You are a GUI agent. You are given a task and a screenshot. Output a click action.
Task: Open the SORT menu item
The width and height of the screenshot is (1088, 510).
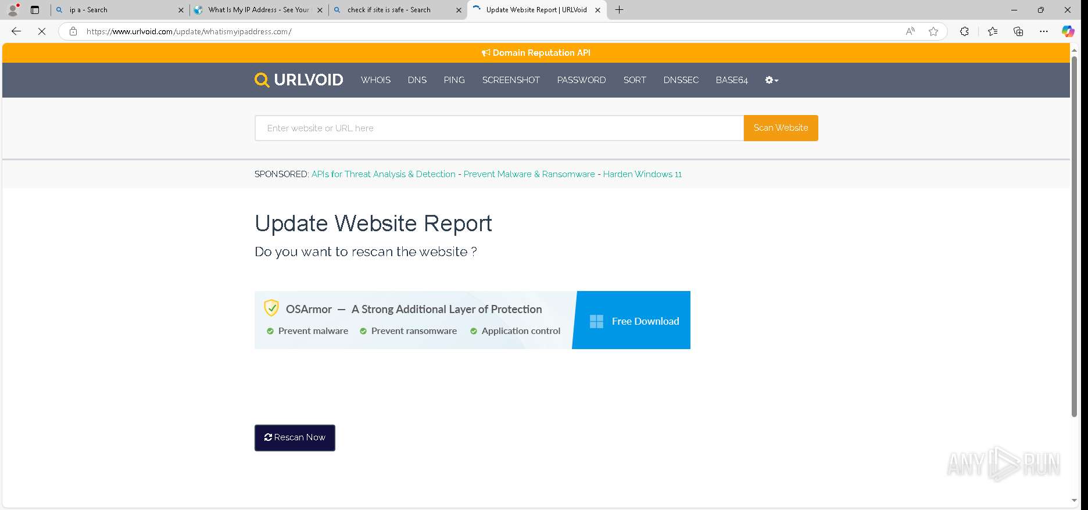point(635,80)
